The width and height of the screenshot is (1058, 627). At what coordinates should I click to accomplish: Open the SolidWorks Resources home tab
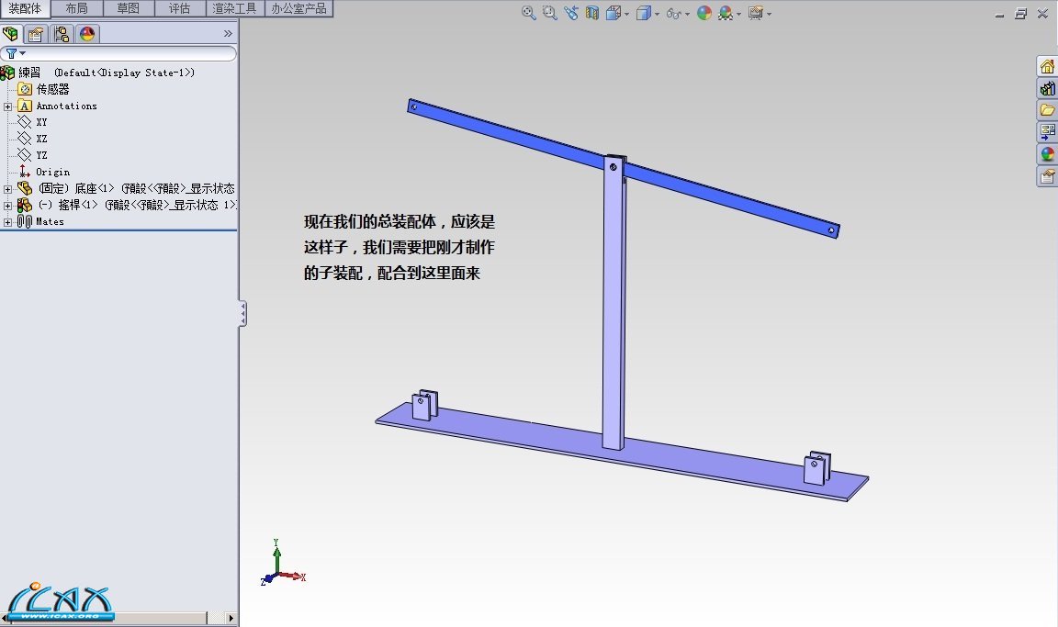1047,66
